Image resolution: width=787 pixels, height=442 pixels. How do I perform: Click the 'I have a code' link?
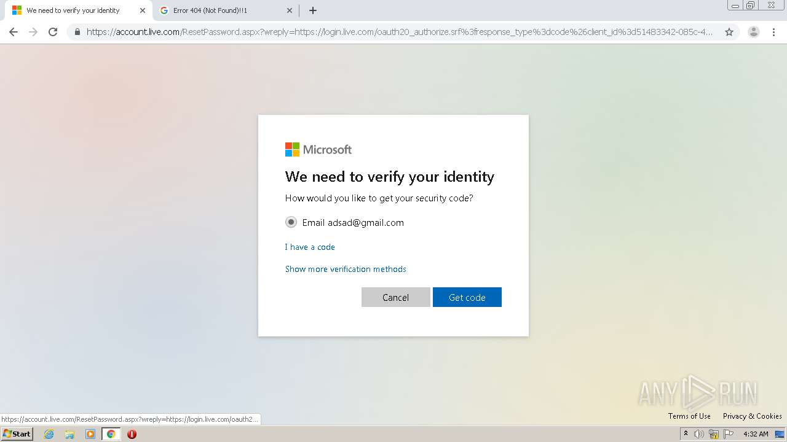tap(310, 247)
